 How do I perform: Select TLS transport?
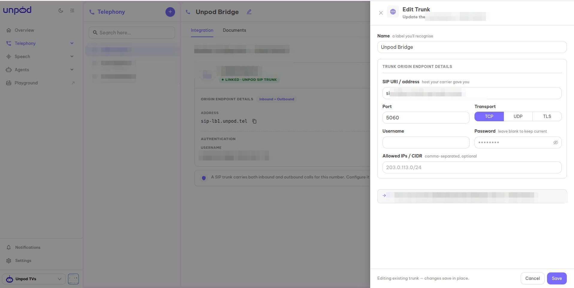pos(547,116)
